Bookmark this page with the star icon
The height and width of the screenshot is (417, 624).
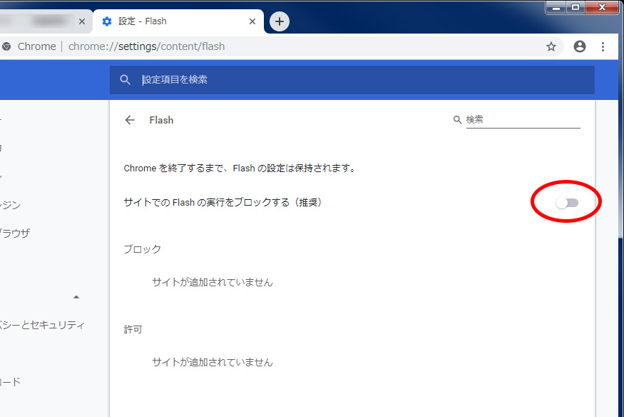click(x=551, y=46)
